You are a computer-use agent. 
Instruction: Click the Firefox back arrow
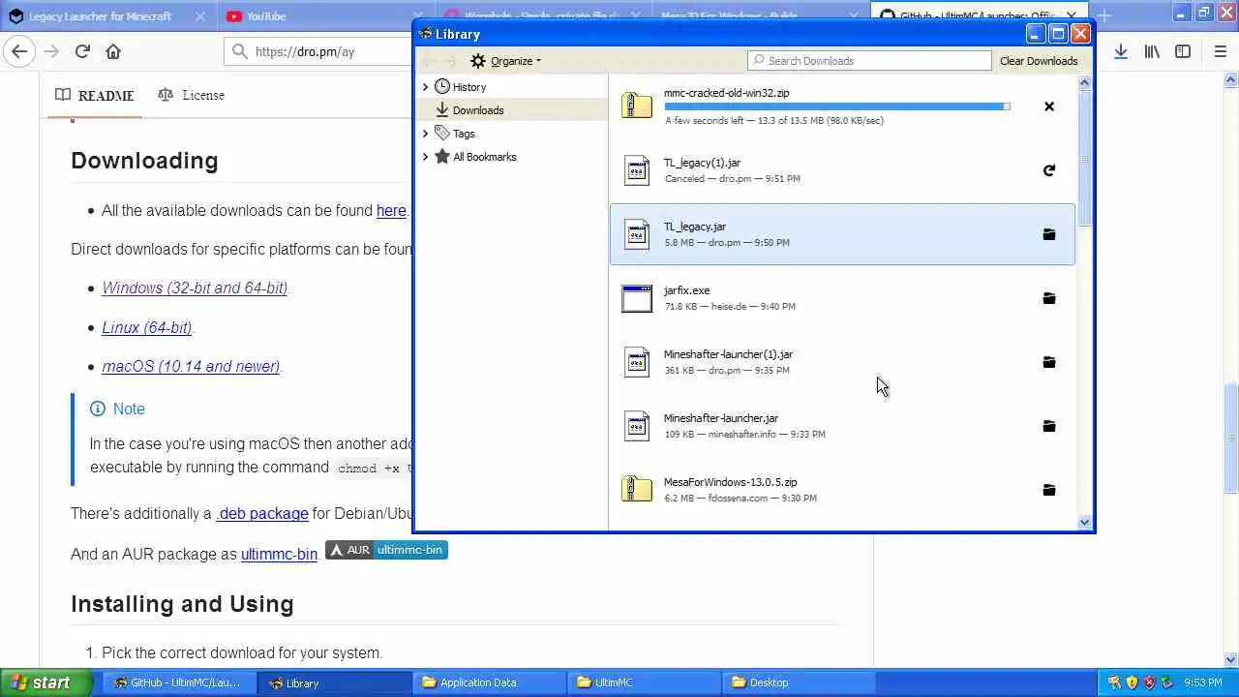[19, 51]
